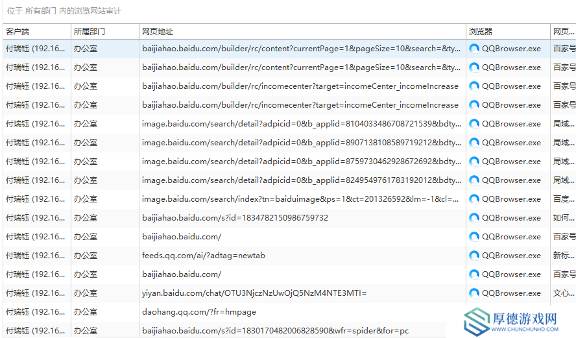
Task: Click QQBrowser icon in feeds.qq.com row
Action: coord(474,256)
